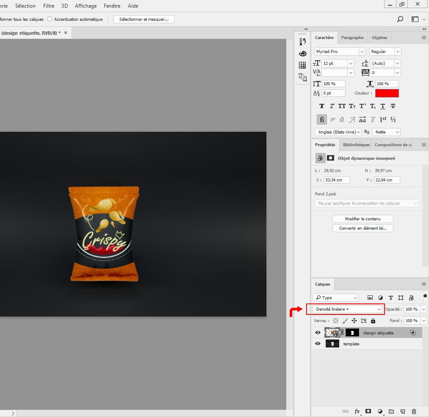Apply Strikethrough text style
This screenshot has width=429, height=417.
393,106
